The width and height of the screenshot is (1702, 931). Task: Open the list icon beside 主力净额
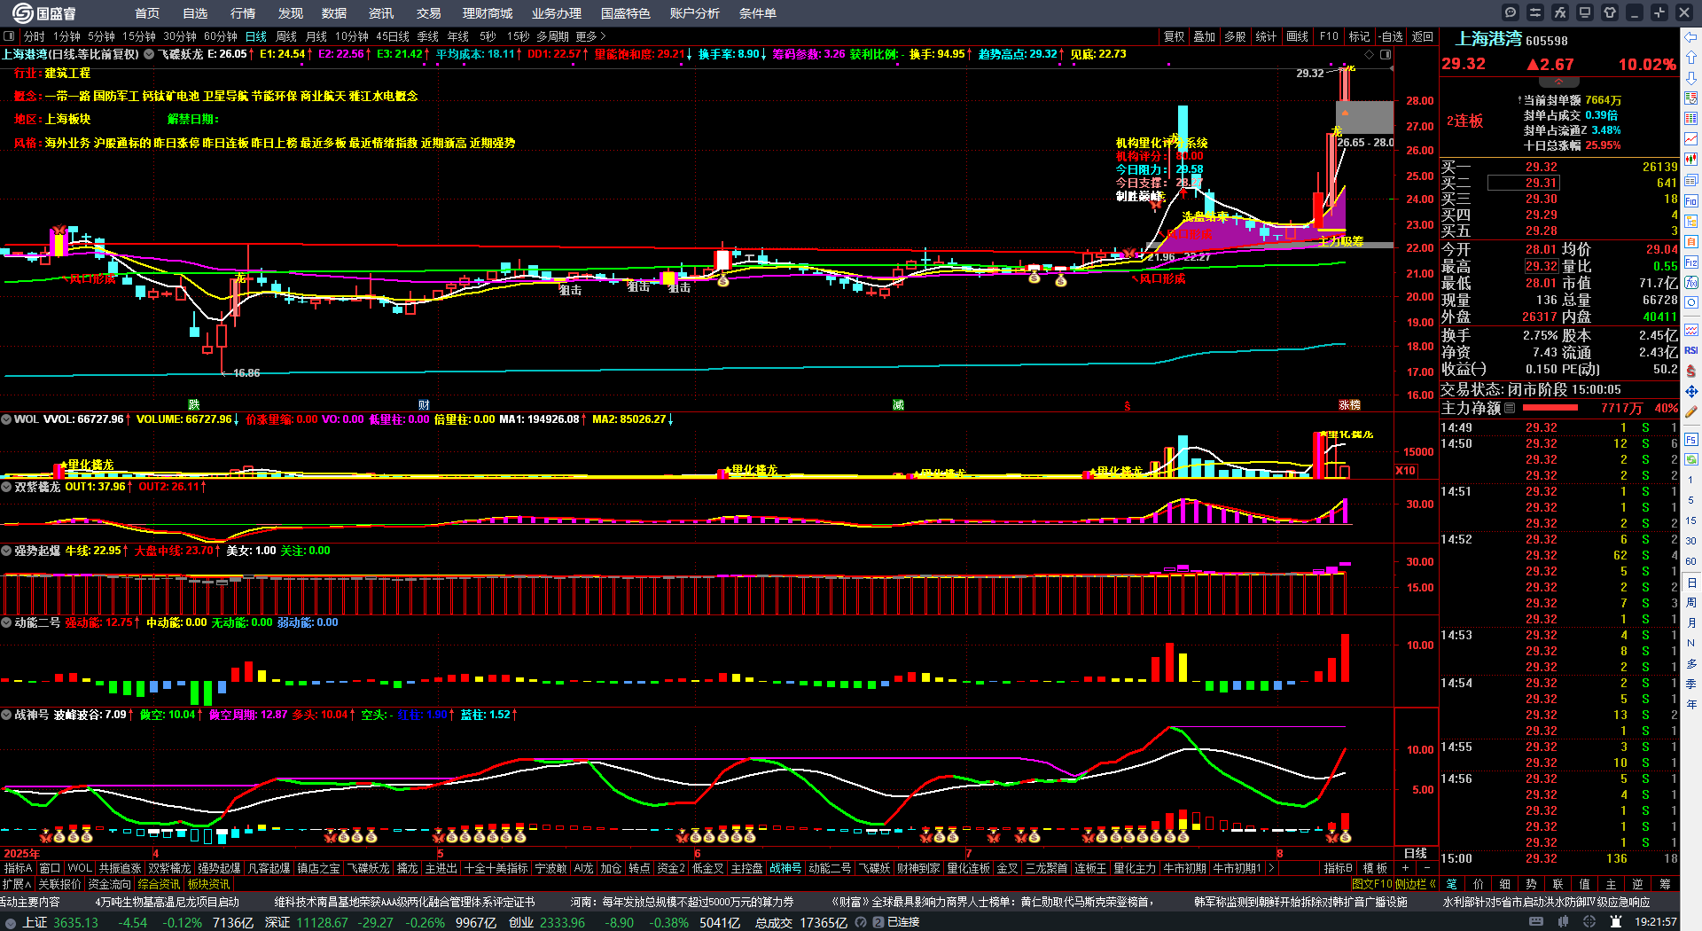click(x=1510, y=408)
